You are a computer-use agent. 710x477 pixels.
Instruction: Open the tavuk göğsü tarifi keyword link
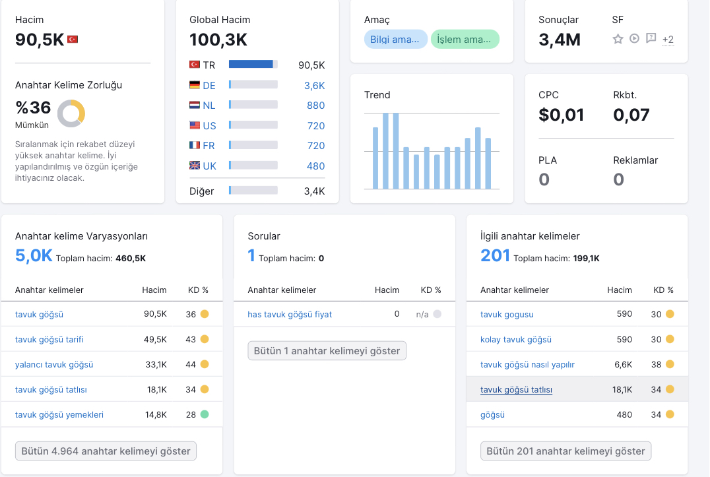pos(49,339)
